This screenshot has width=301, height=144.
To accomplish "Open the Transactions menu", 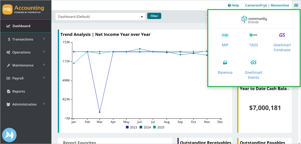I will click(x=26, y=39).
